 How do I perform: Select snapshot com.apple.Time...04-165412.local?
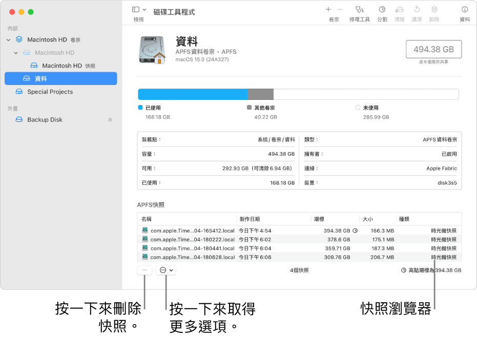pyautogui.click(x=299, y=230)
